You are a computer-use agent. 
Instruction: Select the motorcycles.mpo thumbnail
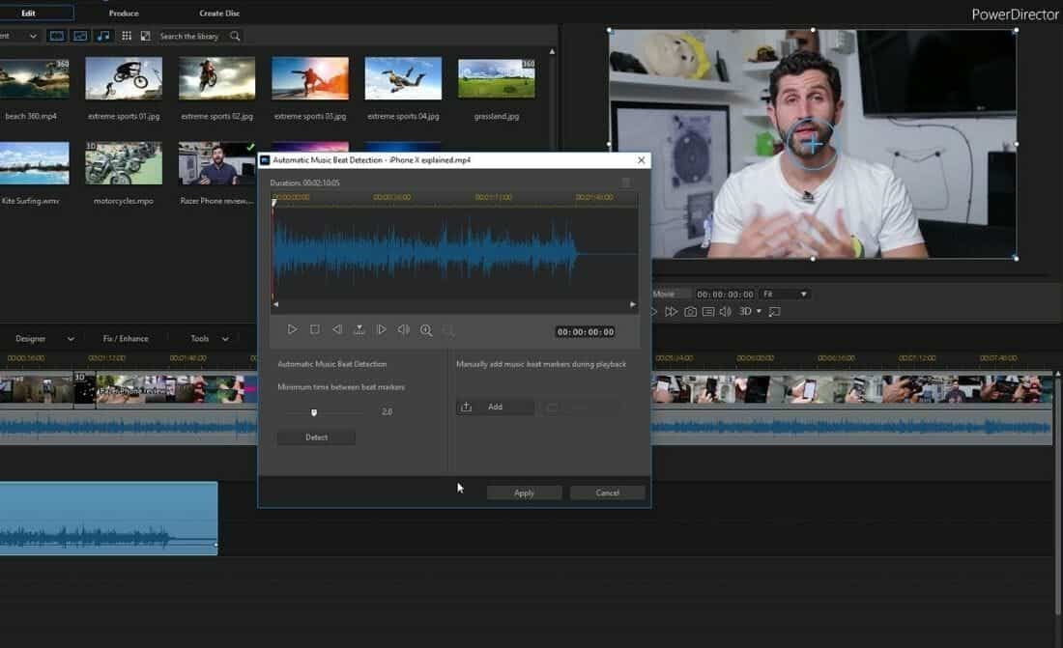124,162
